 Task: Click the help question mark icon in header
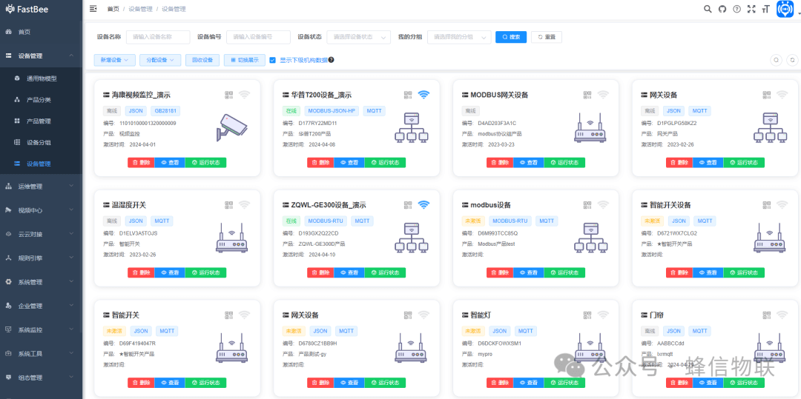click(736, 9)
